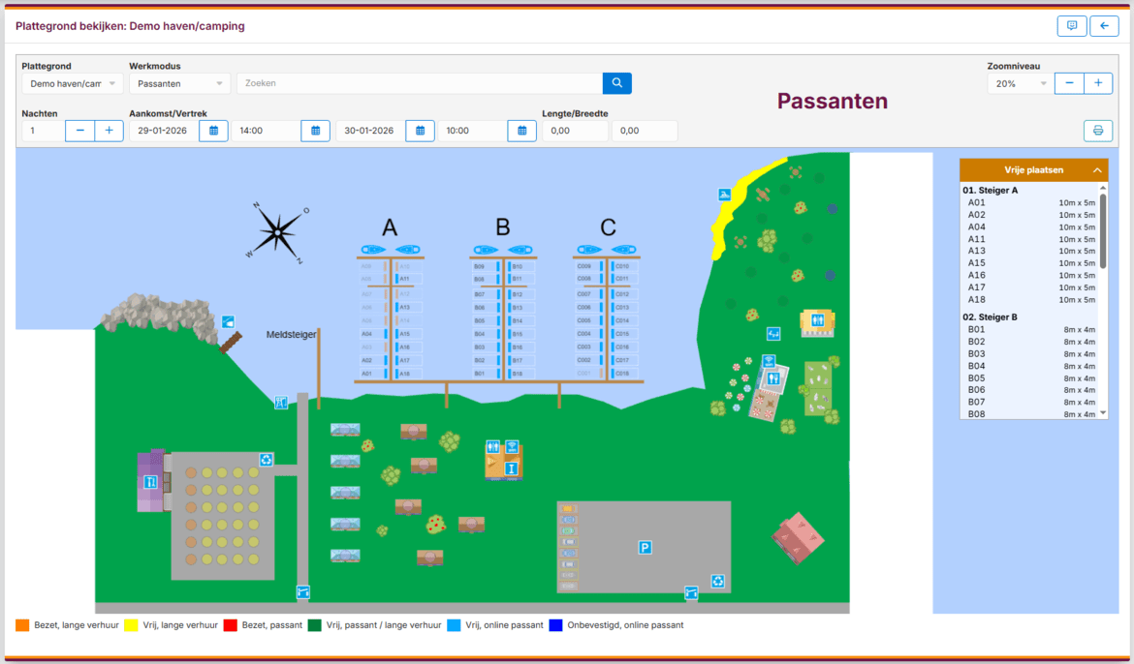Image resolution: width=1134 pixels, height=664 pixels.
Task: Click the parking P icon on the map
Action: point(645,548)
